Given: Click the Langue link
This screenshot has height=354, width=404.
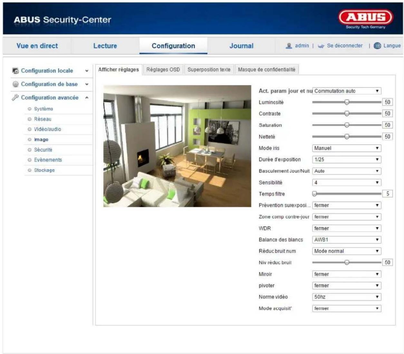Looking at the screenshot, I should (x=392, y=46).
